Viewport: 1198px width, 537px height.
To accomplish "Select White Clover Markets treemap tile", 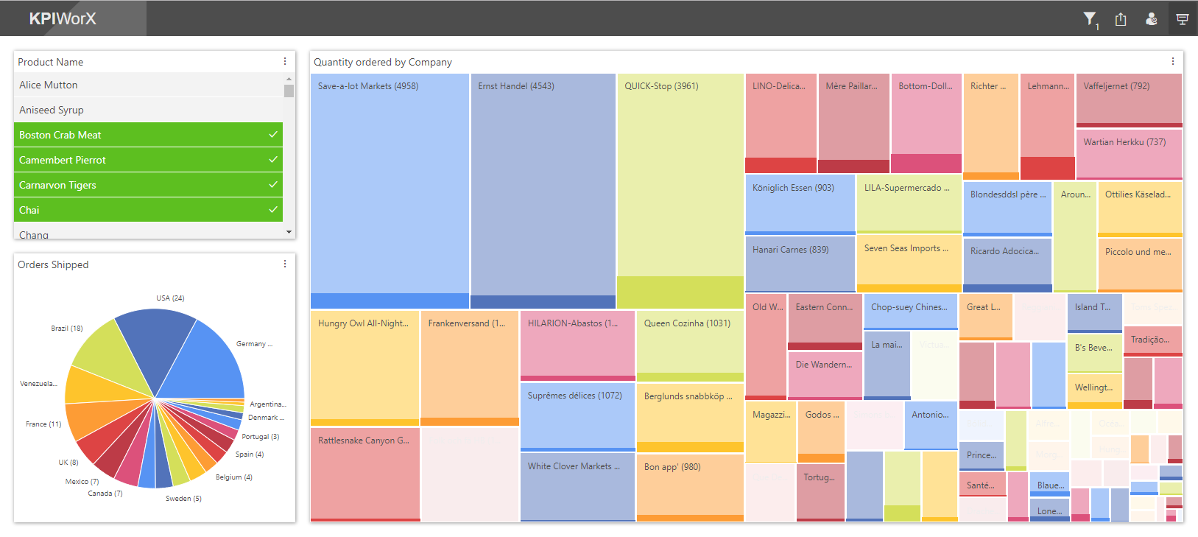I will [578, 488].
